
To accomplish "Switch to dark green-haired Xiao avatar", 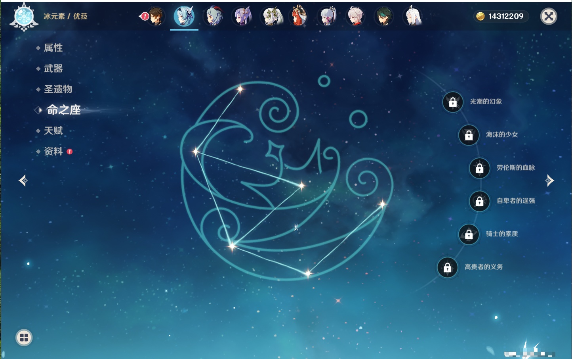I will click(383, 16).
